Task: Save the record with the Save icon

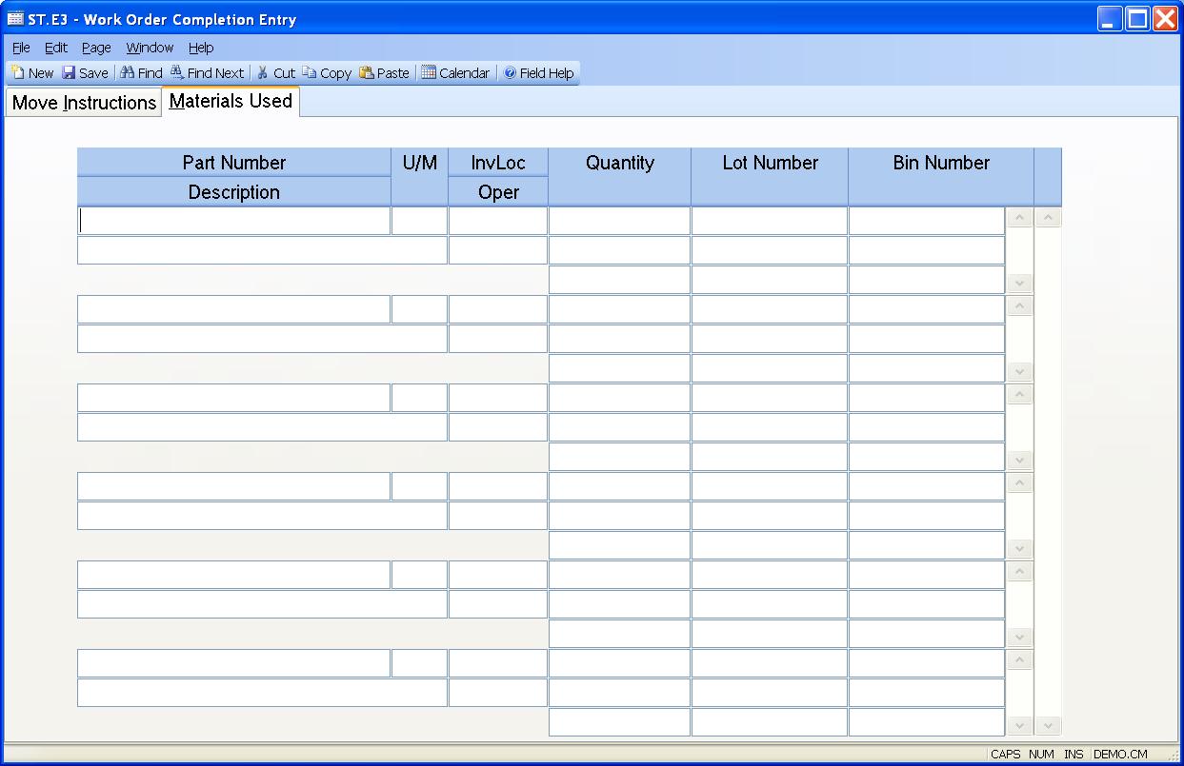Action: [70, 73]
